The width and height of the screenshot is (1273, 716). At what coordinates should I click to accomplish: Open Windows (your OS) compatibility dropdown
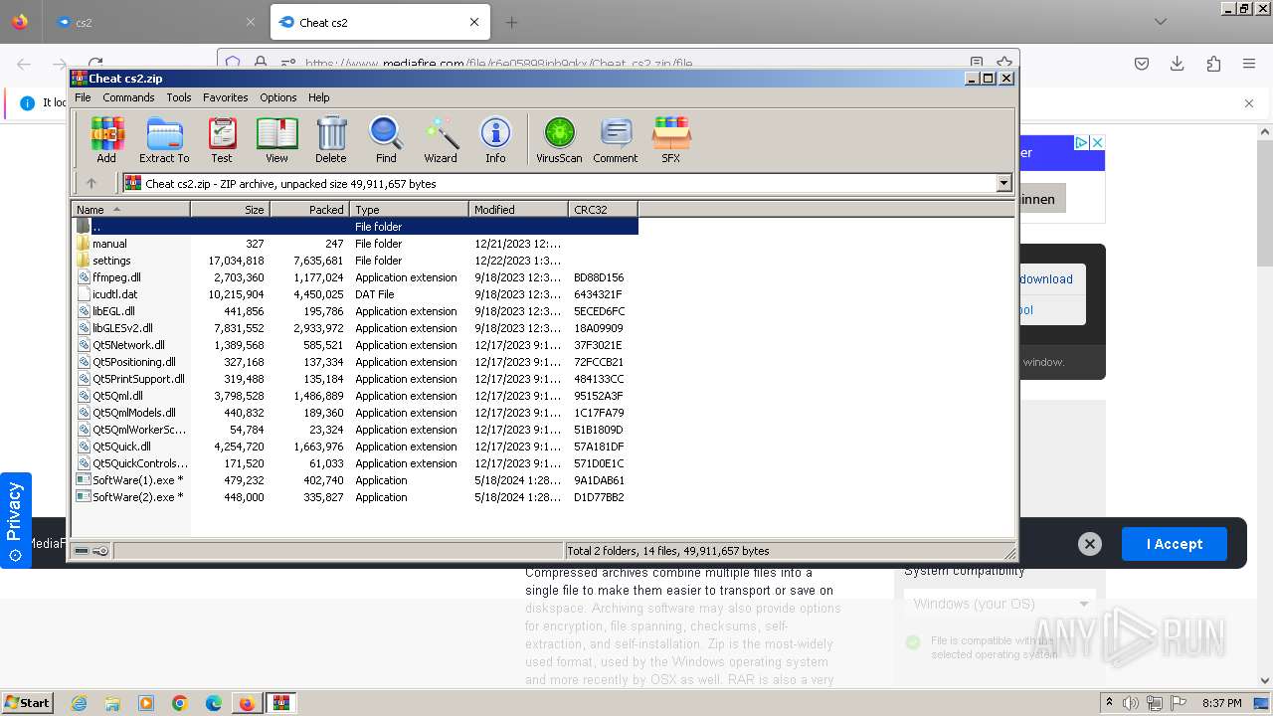(x=1000, y=604)
